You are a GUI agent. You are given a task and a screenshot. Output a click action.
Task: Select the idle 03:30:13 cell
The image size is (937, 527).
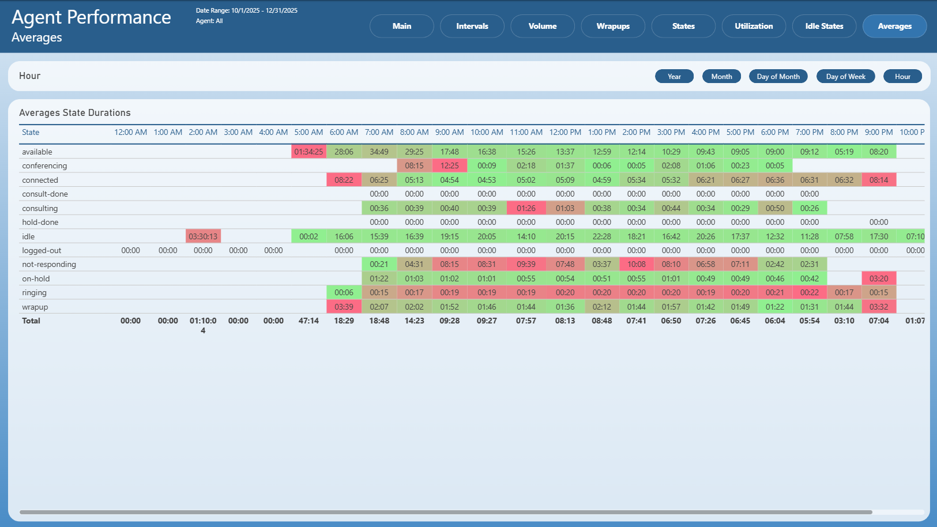click(203, 236)
